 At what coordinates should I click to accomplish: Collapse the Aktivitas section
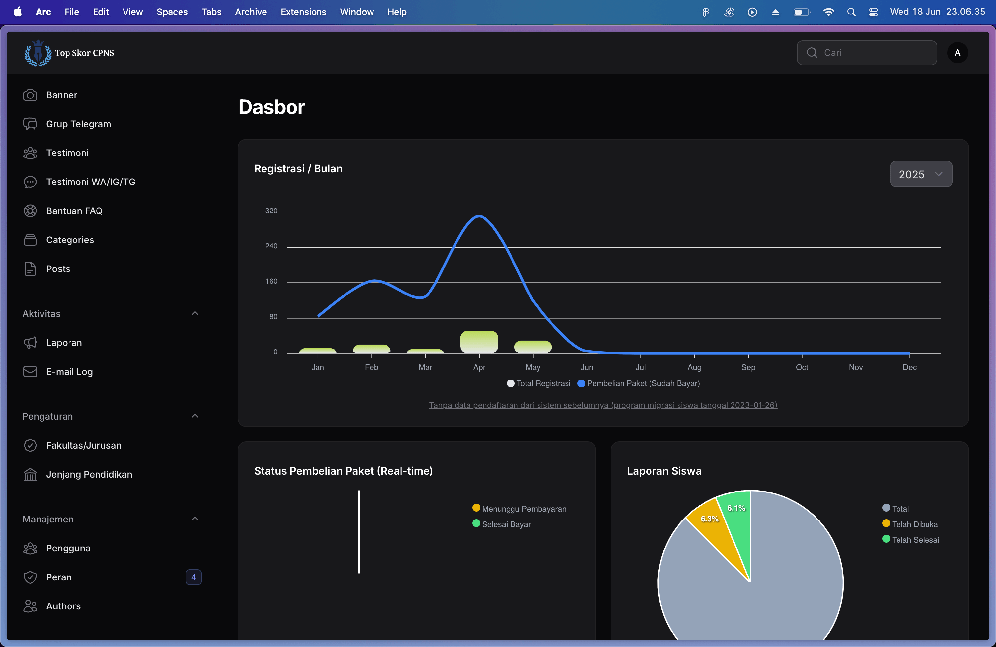tap(195, 314)
